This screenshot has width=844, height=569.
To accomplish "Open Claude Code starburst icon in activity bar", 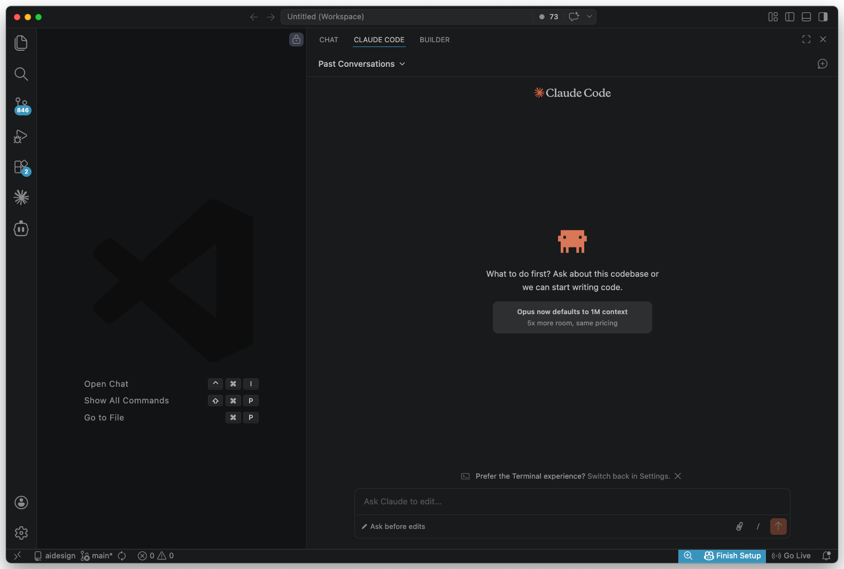I will pos(21,198).
